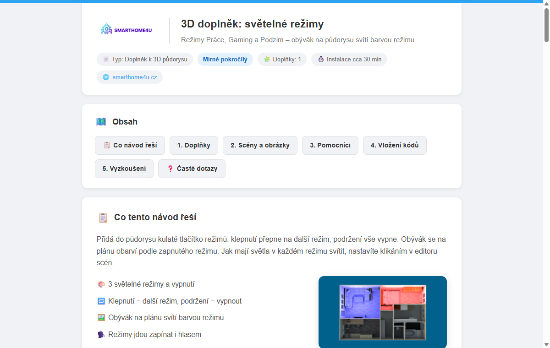Click the speaking head icon next to Režimy jdou zapínat
The image size is (550, 348).
[101, 335]
